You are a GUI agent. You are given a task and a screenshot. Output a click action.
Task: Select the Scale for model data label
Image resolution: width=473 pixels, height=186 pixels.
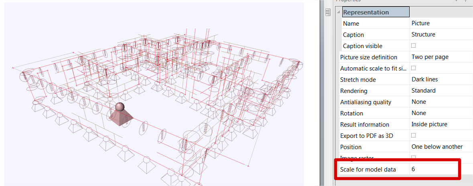click(368, 170)
